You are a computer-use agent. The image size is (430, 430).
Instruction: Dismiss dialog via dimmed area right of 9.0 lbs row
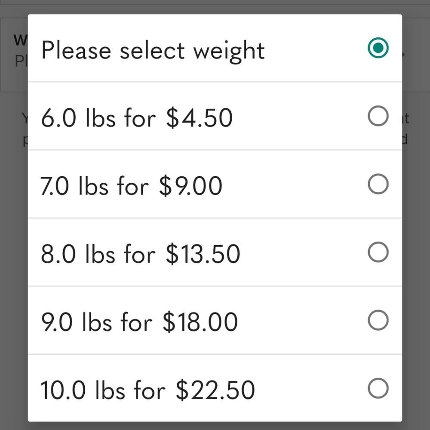pos(416,320)
